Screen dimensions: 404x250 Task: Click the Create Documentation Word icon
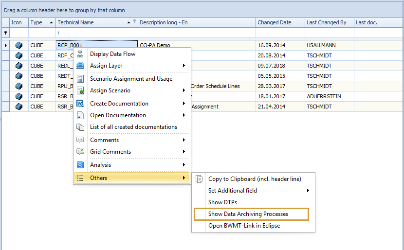(x=81, y=104)
